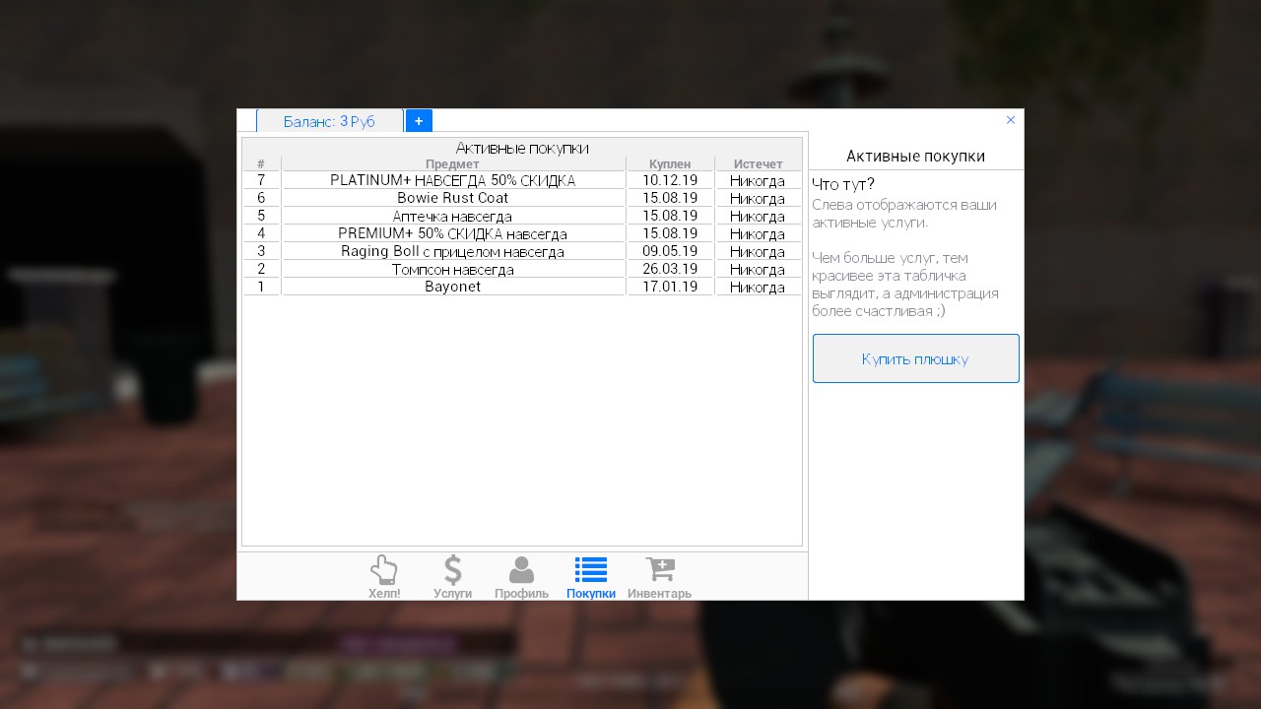This screenshot has width=1261, height=709.
Task: Select the PLATINUM+ НАВСЕГДА 50% СКИДКА row
Action: click(x=452, y=180)
